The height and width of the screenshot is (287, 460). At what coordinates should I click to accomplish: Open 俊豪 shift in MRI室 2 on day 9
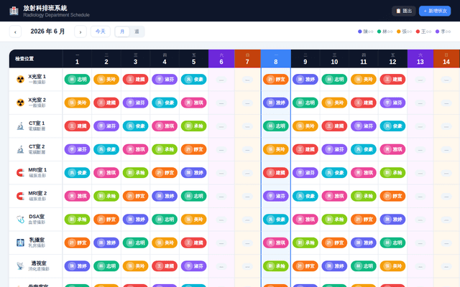[305, 196]
